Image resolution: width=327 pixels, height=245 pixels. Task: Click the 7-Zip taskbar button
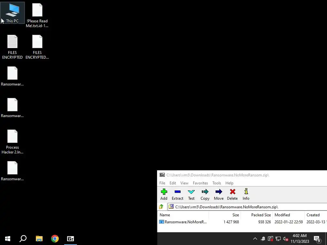click(71, 239)
